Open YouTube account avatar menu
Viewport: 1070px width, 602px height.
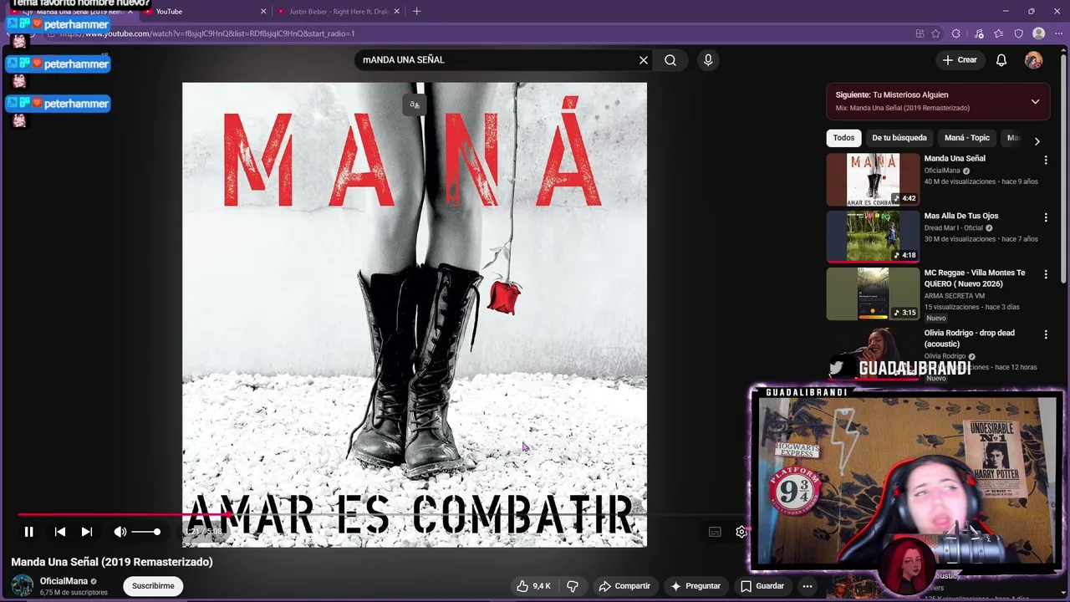point(1034,60)
